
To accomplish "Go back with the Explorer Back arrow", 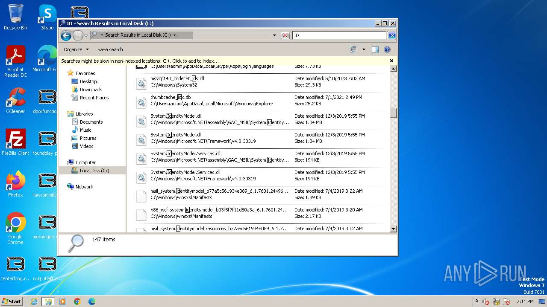I will pyautogui.click(x=66, y=35).
